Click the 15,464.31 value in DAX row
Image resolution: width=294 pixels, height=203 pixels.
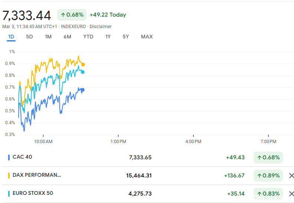pos(139,176)
